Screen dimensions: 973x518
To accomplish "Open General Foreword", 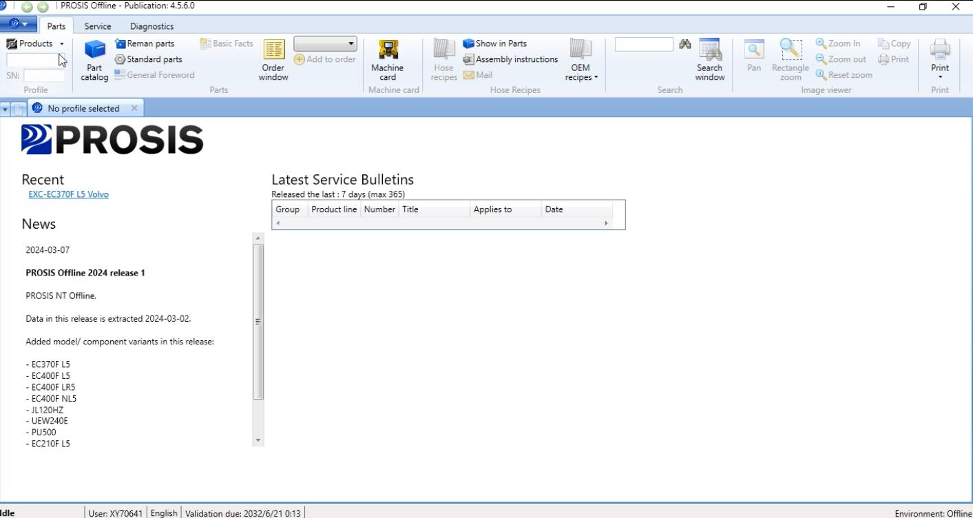I will pyautogui.click(x=154, y=74).
